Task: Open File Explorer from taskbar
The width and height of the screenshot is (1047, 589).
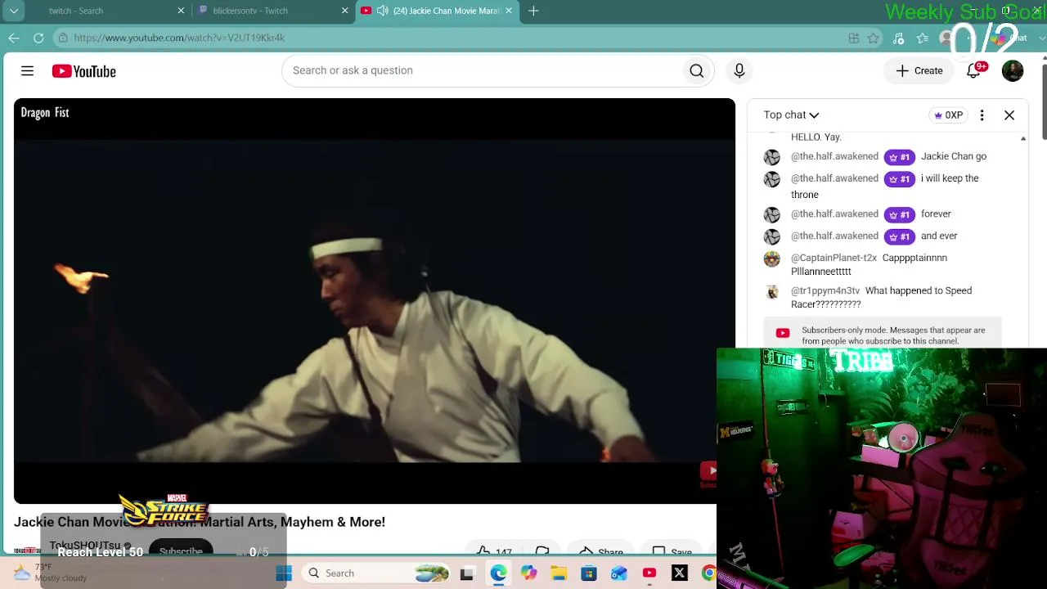Action: click(x=559, y=573)
